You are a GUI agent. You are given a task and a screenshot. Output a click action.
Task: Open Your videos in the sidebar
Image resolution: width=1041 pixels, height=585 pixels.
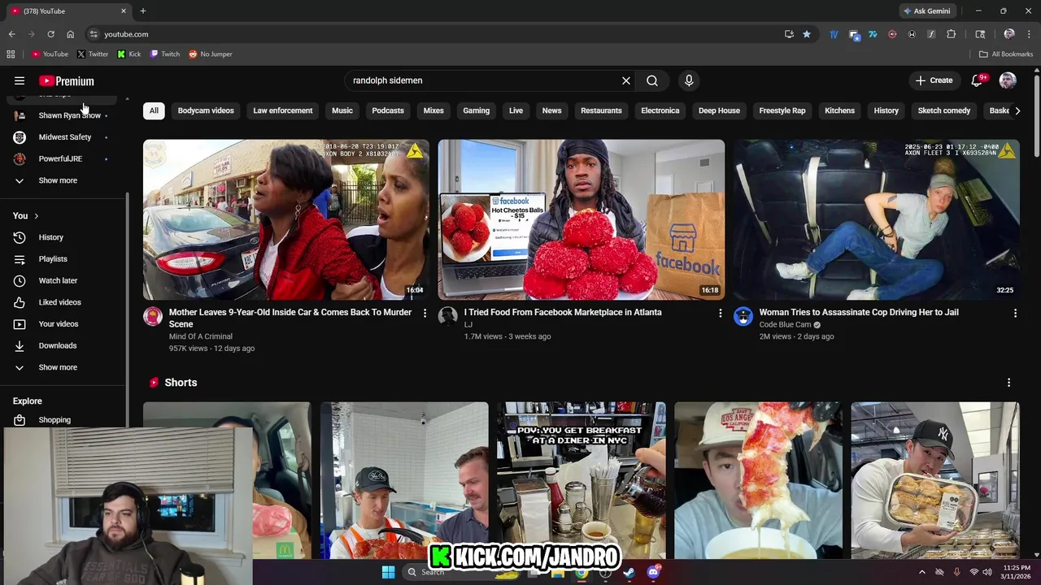coord(65,324)
